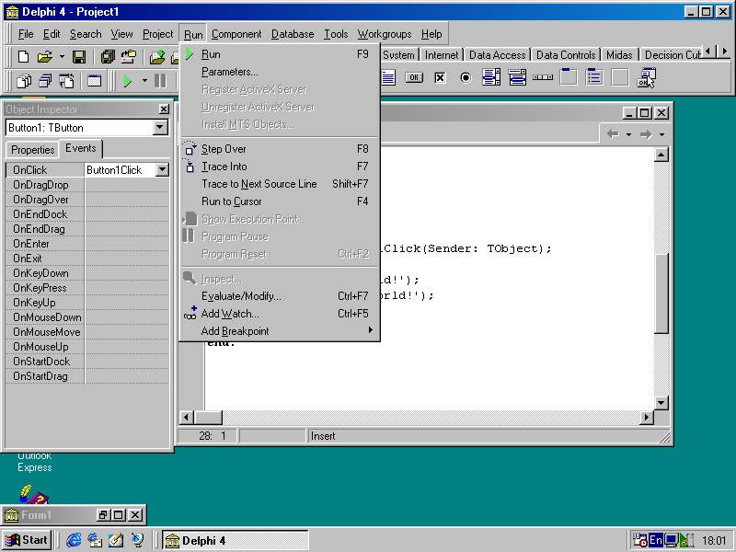The height and width of the screenshot is (552, 736).
Task: Click the New file toolbar icon
Action: (x=23, y=57)
